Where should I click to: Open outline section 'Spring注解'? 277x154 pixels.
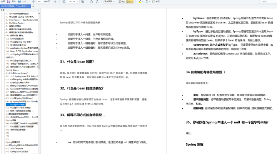point(11,120)
